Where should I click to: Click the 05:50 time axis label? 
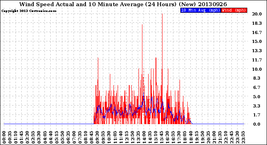[x=62, y=137]
